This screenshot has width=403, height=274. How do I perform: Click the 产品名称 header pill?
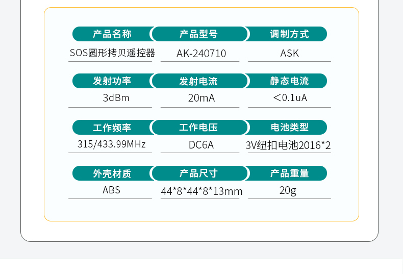coord(112,34)
